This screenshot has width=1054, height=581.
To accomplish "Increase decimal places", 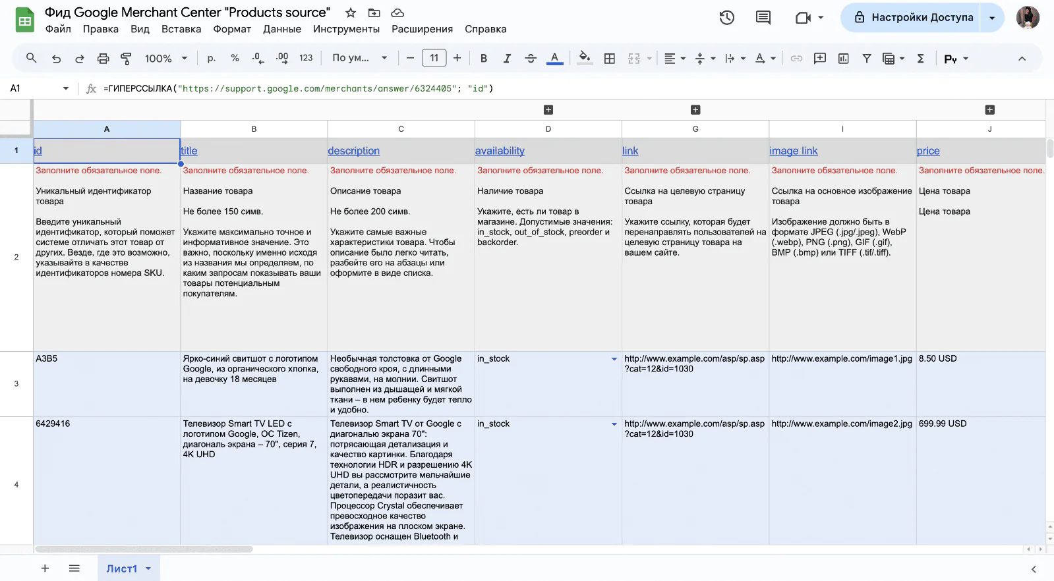I will coord(282,59).
